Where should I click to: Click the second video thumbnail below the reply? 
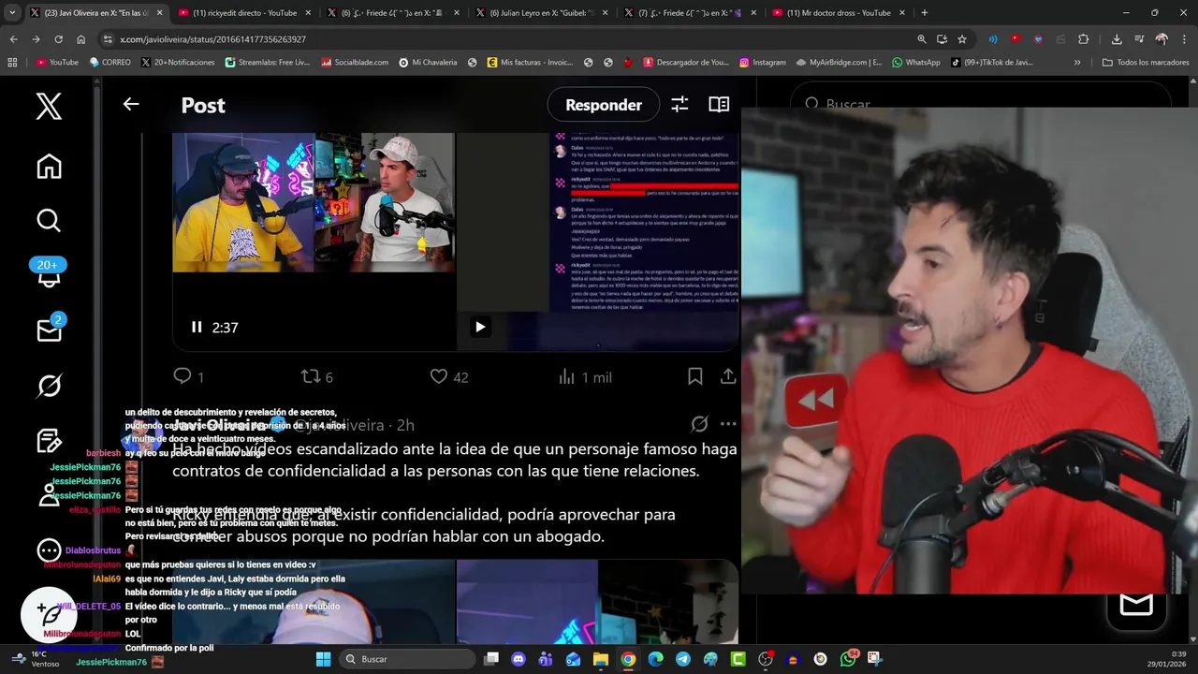(x=597, y=602)
